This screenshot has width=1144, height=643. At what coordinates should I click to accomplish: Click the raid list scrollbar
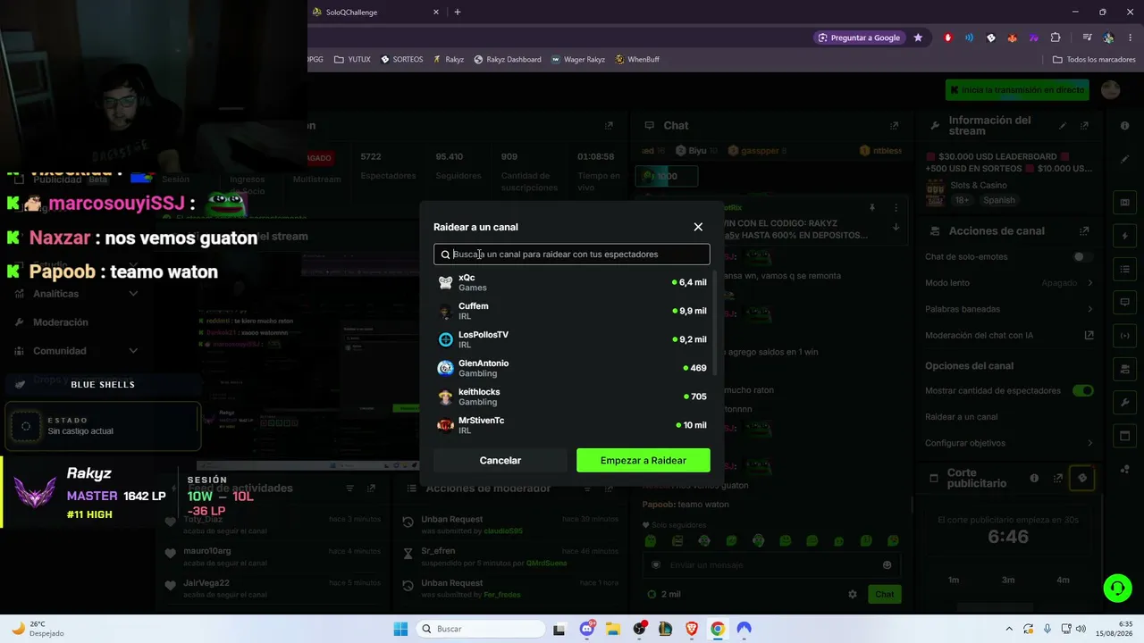pos(714,321)
